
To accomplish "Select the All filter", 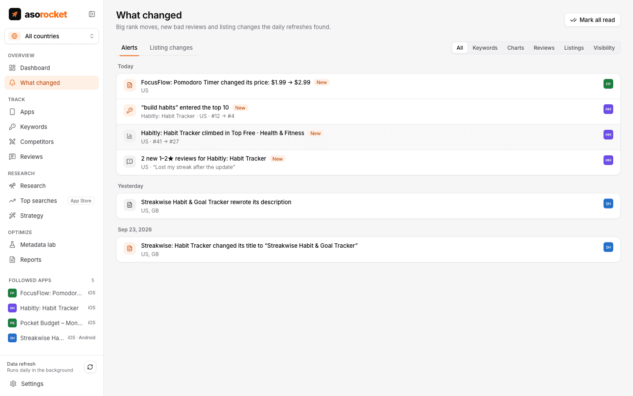I will click(459, 48).
